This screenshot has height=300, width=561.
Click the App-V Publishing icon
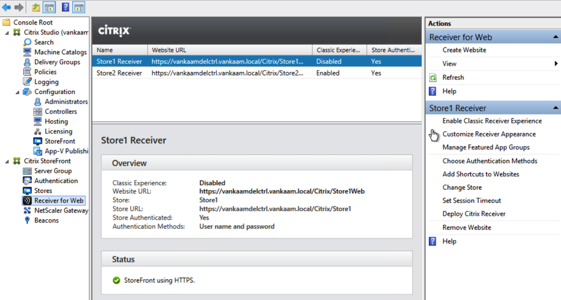click(x=38, y=151)
